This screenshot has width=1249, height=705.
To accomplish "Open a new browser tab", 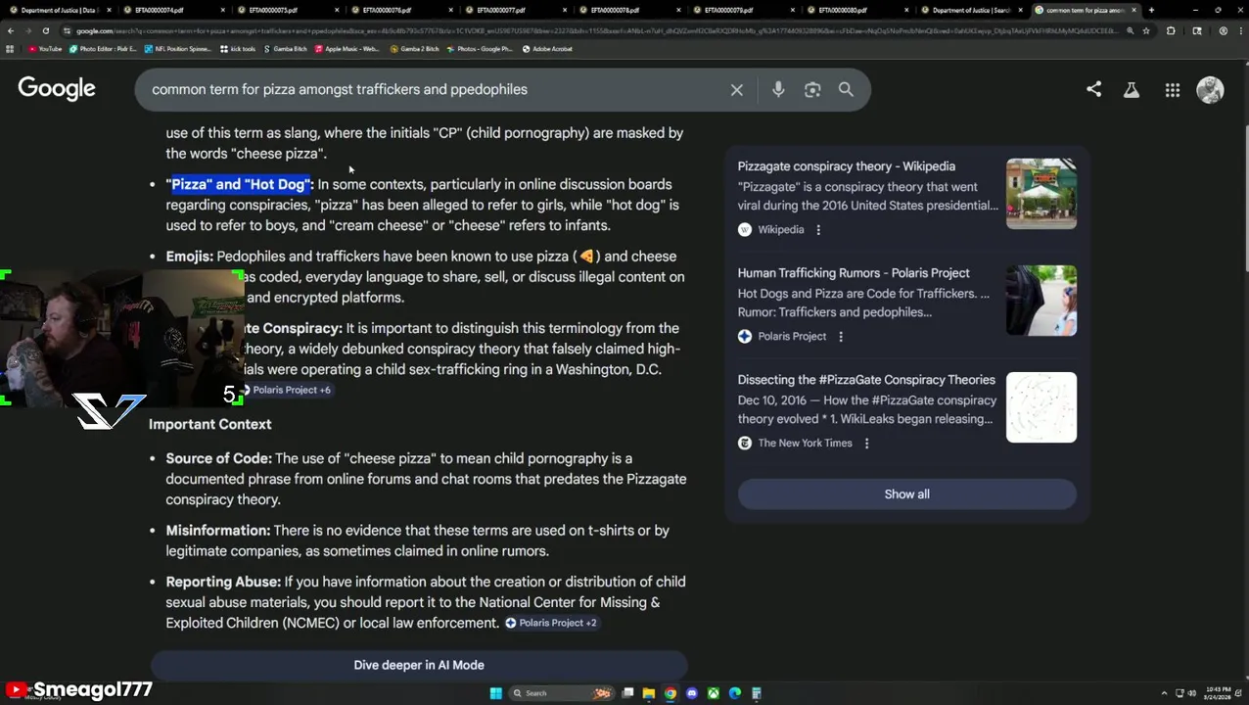I will click(1151, 10).
